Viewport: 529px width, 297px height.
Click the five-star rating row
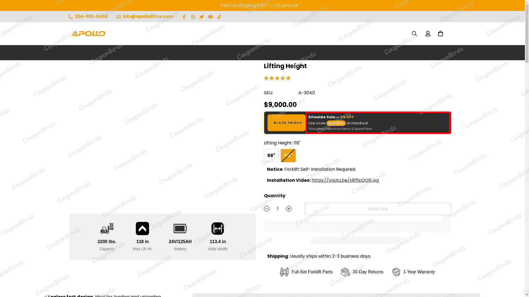click(x=277, y=78)
